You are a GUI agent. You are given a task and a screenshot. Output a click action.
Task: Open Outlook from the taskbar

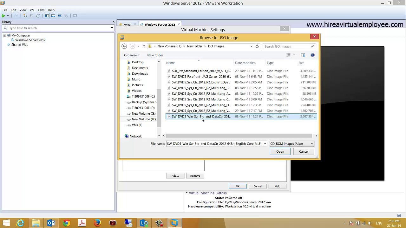tap(51, 223)
